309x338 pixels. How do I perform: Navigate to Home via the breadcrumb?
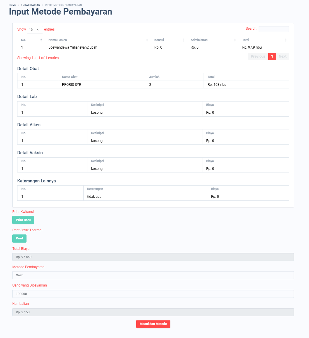point(12,5)
